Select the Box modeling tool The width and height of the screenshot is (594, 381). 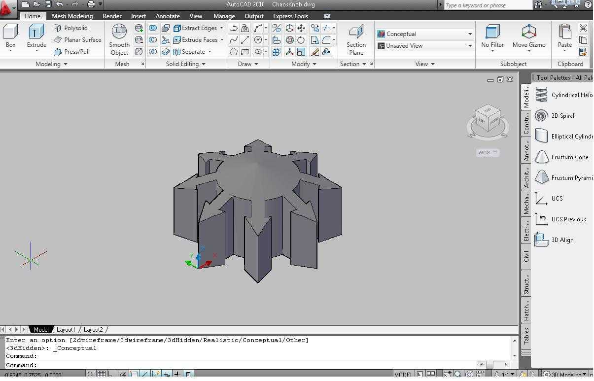click(10, 37)
